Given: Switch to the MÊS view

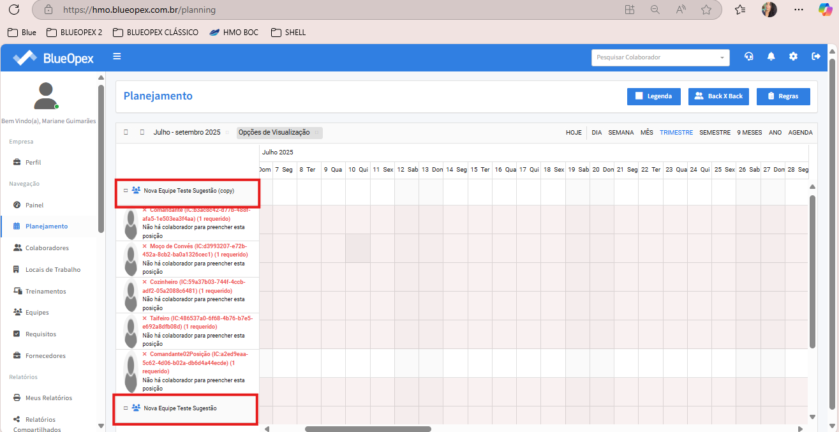Looking at the screenshot, I should (x=647, y=133).
